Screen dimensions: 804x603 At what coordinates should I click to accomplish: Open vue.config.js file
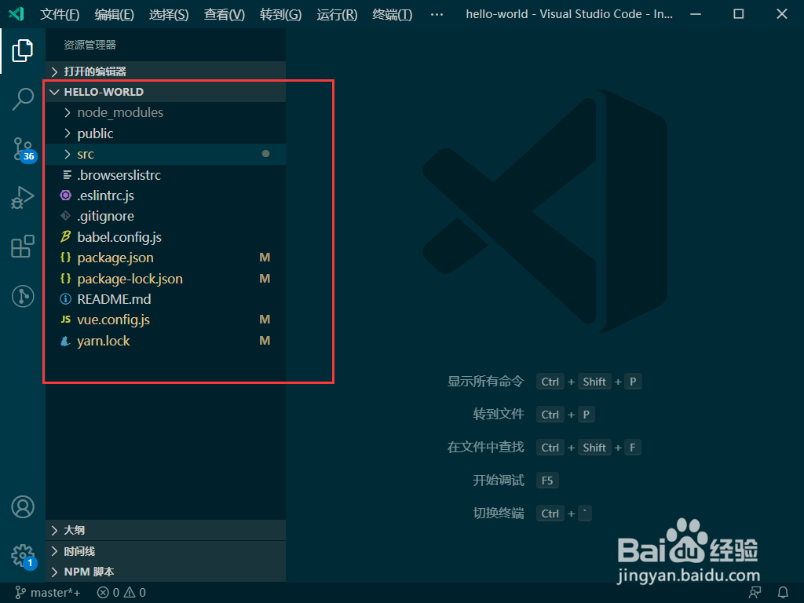pos(166,320)
